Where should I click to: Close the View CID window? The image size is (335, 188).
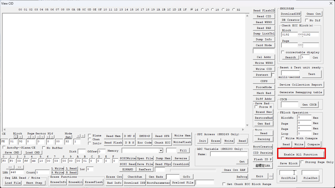coord(331,3)
